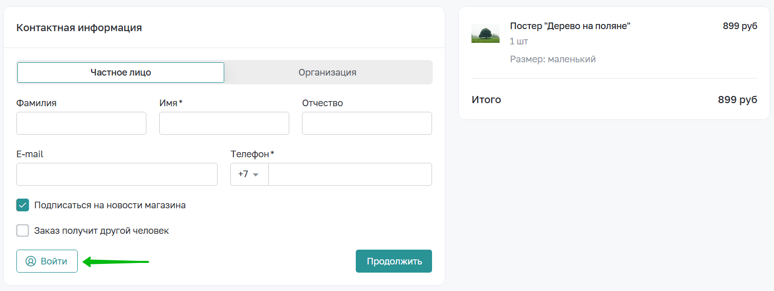This screenshot has width=774, height=291.
Task: Click the user icon in the Войти button
Action: click(31, 261)
